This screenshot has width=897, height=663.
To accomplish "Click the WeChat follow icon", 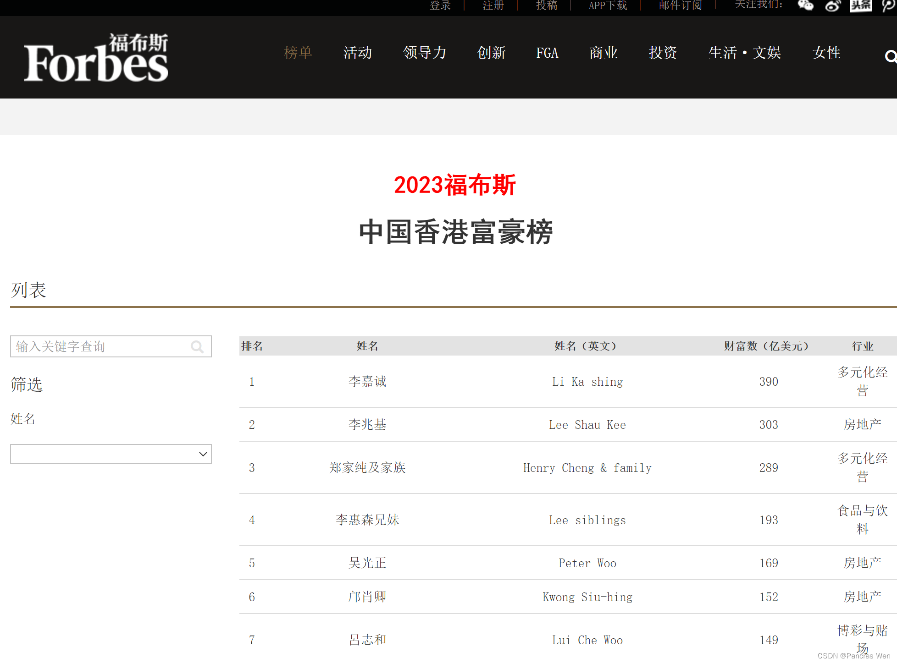I will [805, 5].
